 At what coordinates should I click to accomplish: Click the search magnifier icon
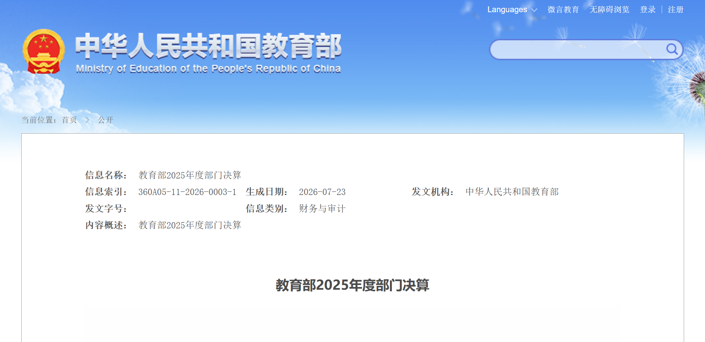click(x=672, y=49)
